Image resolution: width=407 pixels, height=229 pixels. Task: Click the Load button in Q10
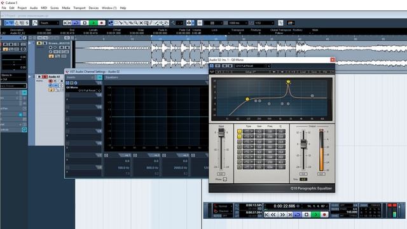pyautogui.click(x=303, y=72)
